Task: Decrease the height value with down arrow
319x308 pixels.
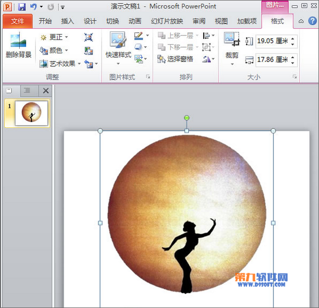Action: (x=292, y=44)
